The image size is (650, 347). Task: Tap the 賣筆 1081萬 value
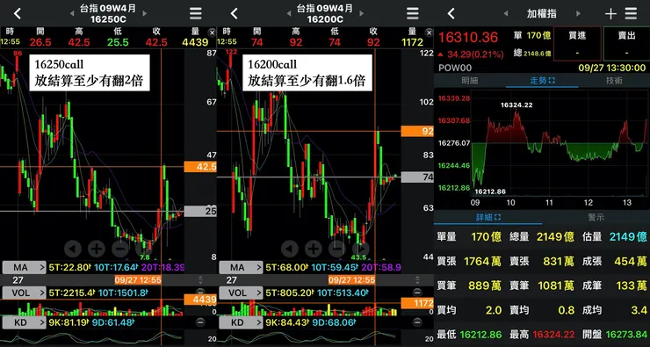[x=556, y=286]
